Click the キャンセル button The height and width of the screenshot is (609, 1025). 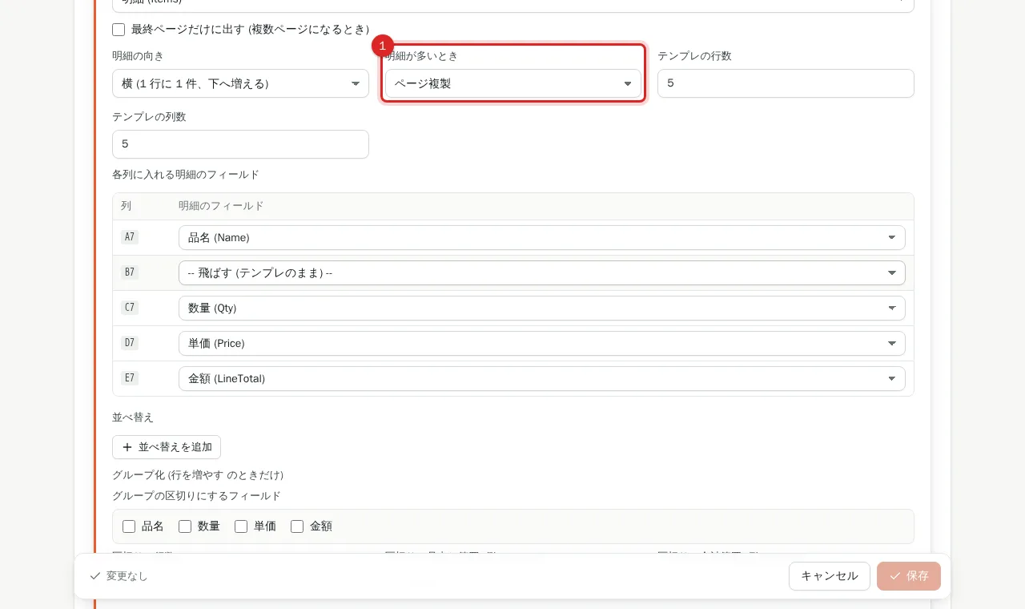[830, 576]
